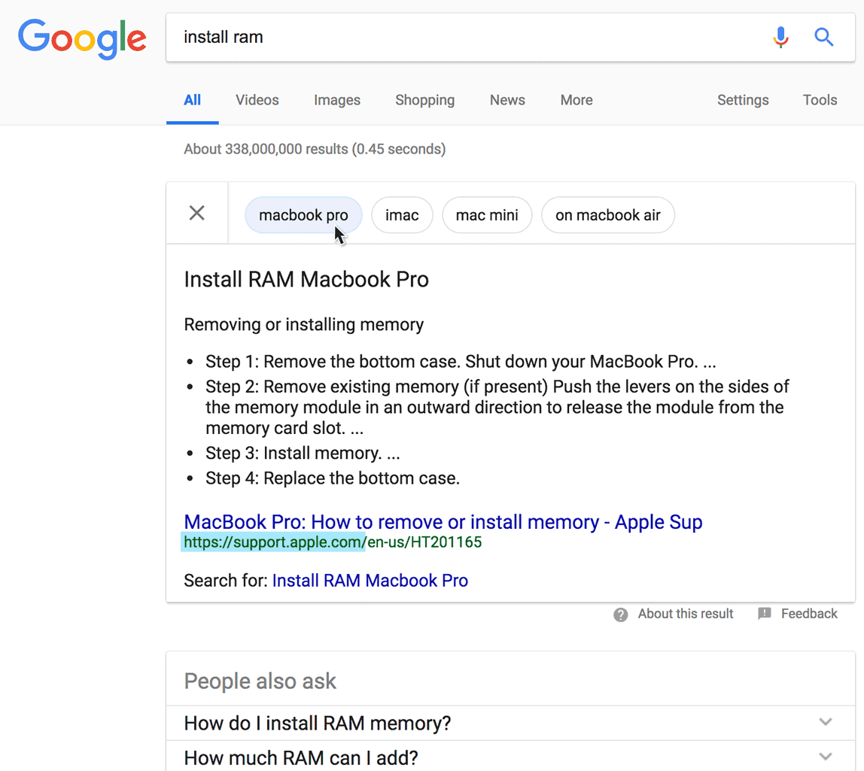Select the "imac" suggestion chip
This screenshot has height=771, width=864.
(x=402, y=214)
